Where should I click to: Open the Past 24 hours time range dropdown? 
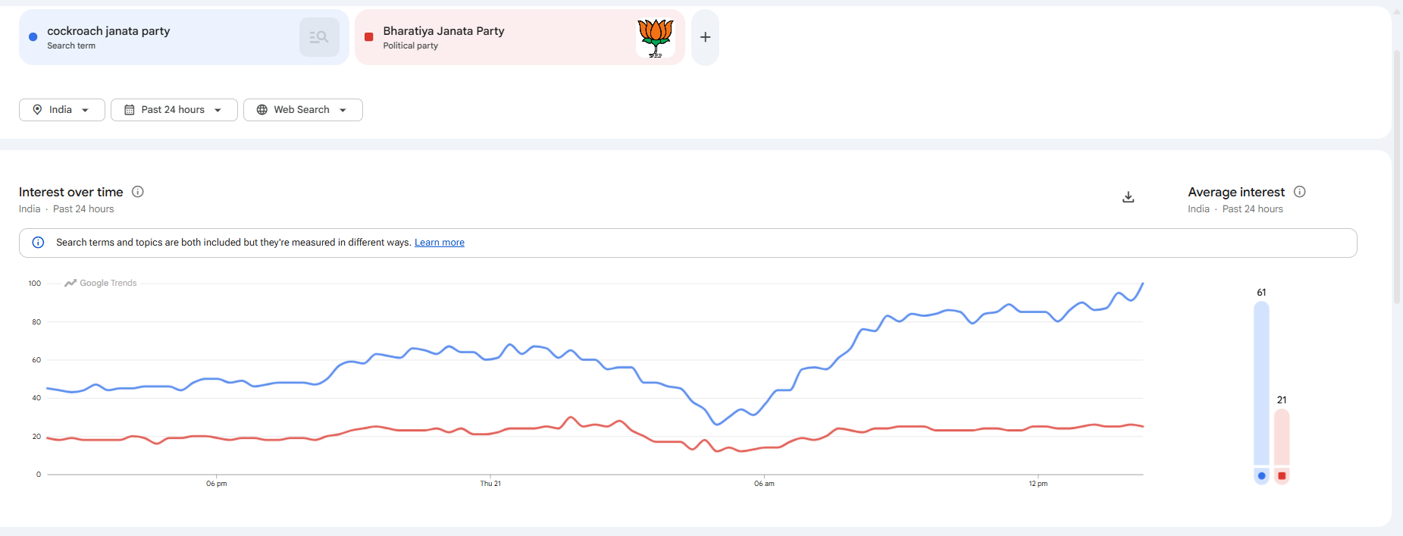coord(174,110)
